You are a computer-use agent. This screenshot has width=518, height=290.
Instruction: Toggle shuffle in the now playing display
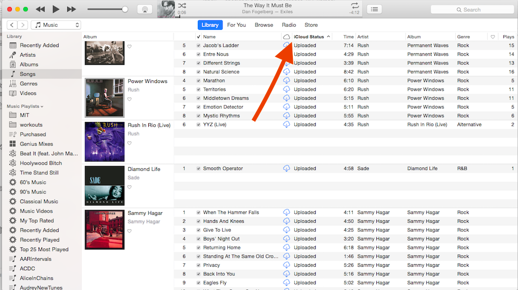[x=182, y=6]
